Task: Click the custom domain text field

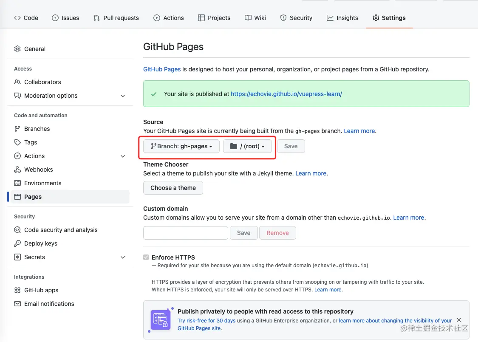Action: click(186, 233)
